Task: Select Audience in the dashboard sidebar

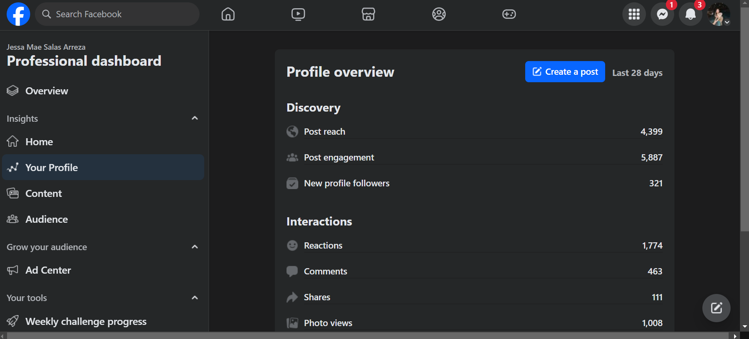Action: tap(46, 219)
